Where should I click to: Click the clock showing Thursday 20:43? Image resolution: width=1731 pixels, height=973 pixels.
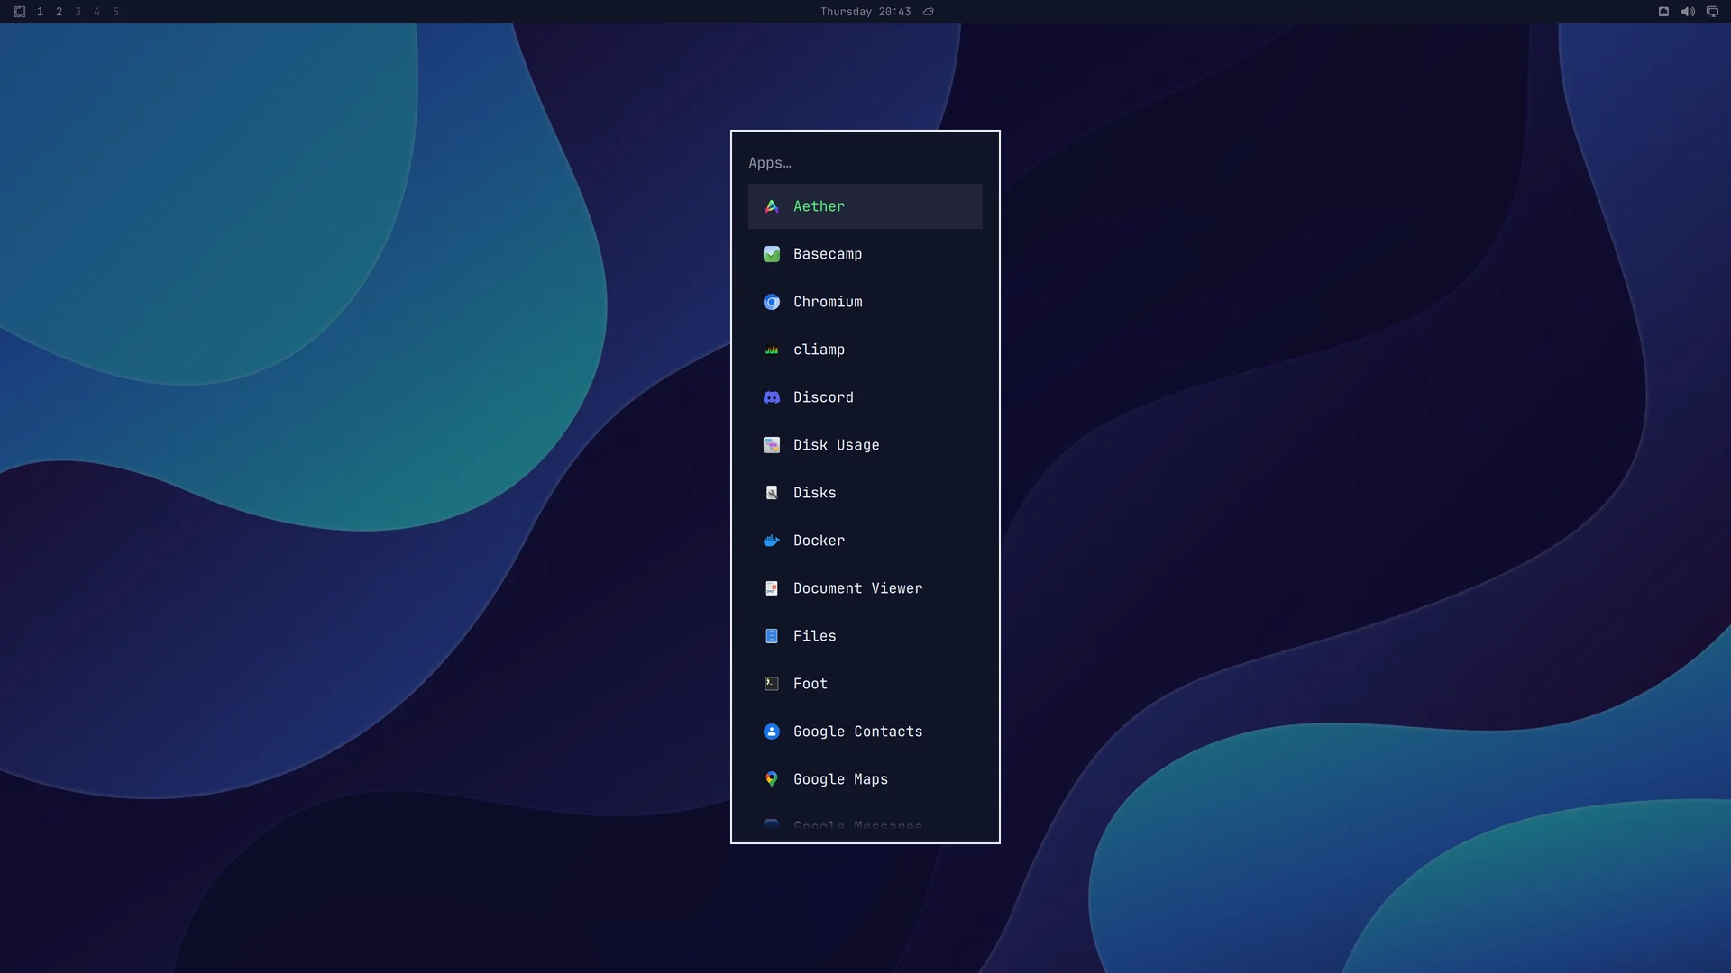(865, 12)
